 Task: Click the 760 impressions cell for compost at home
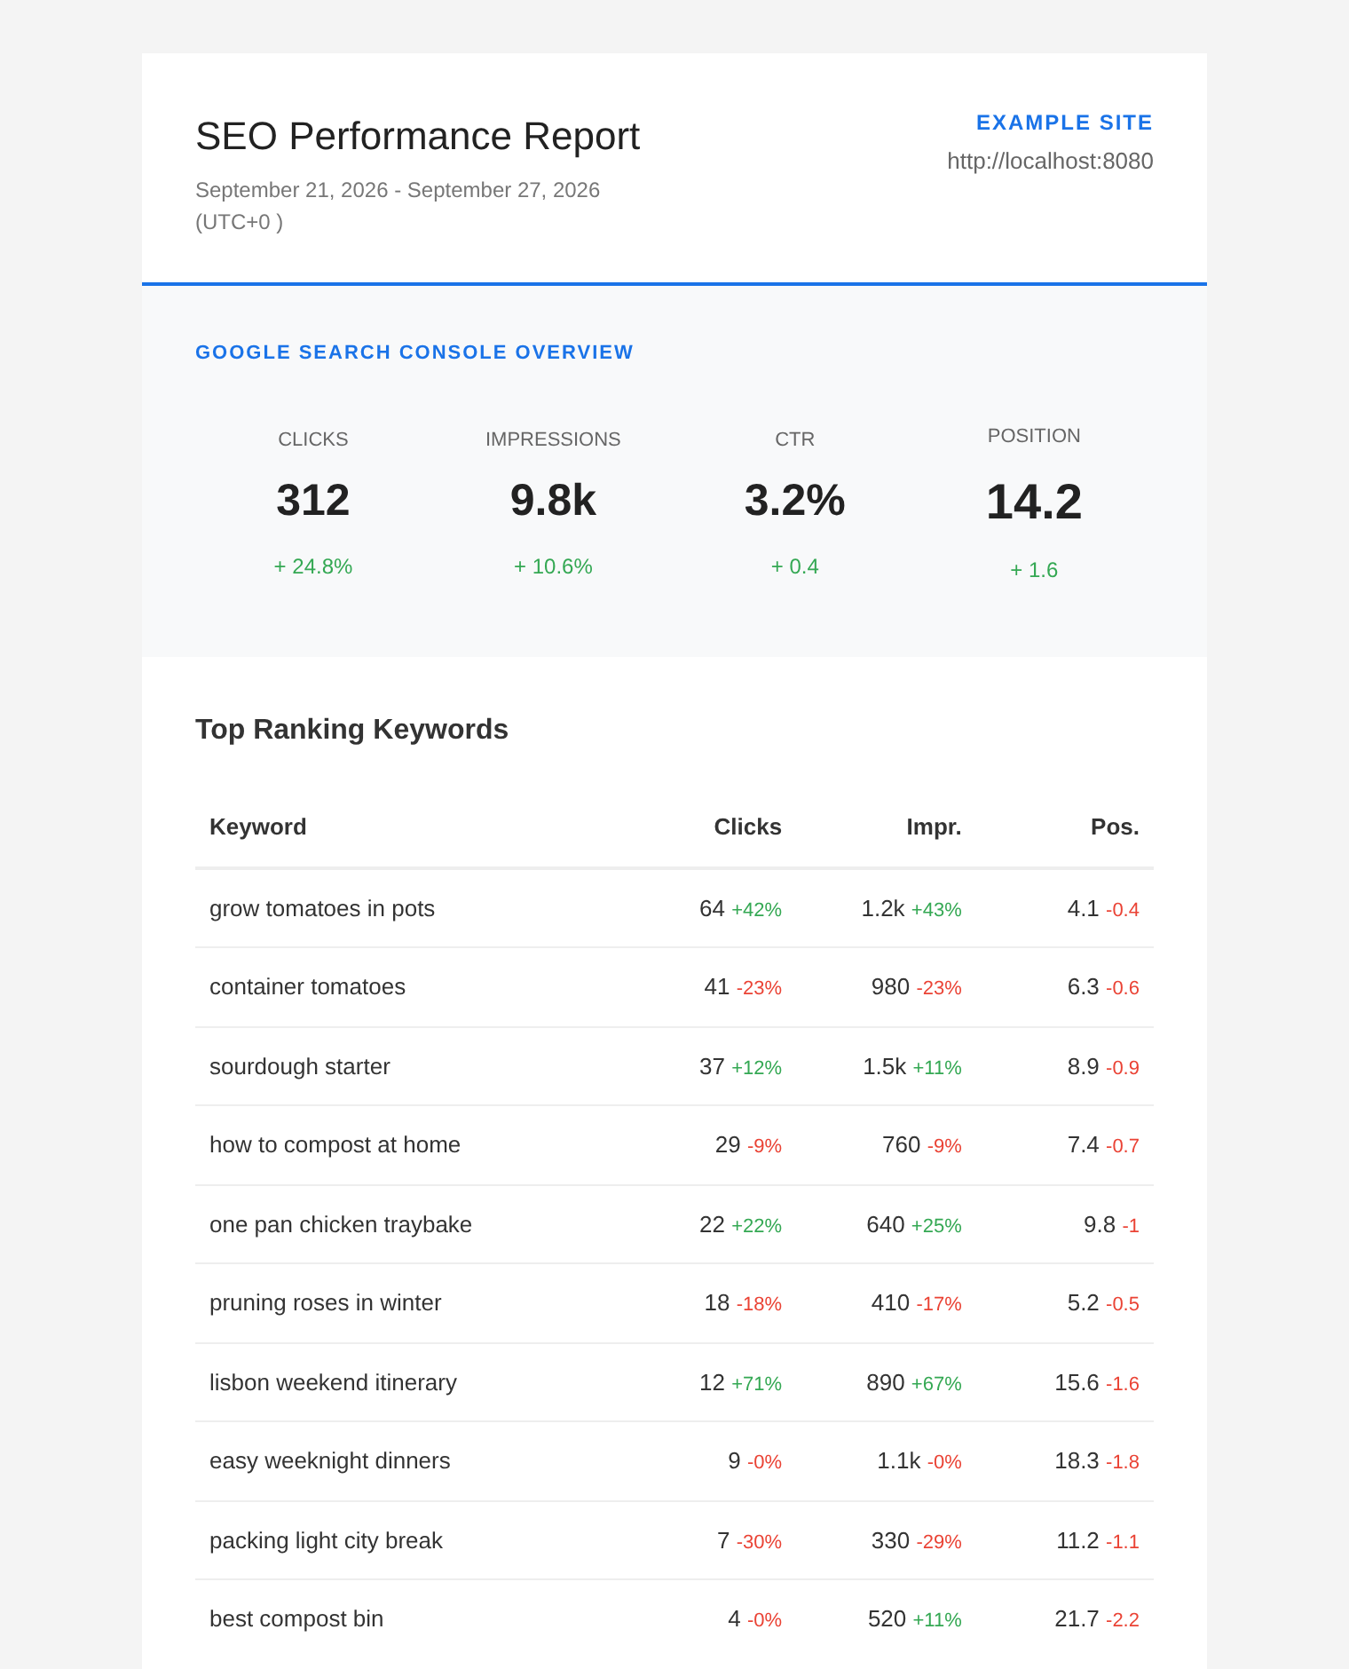coord(922,1144)
